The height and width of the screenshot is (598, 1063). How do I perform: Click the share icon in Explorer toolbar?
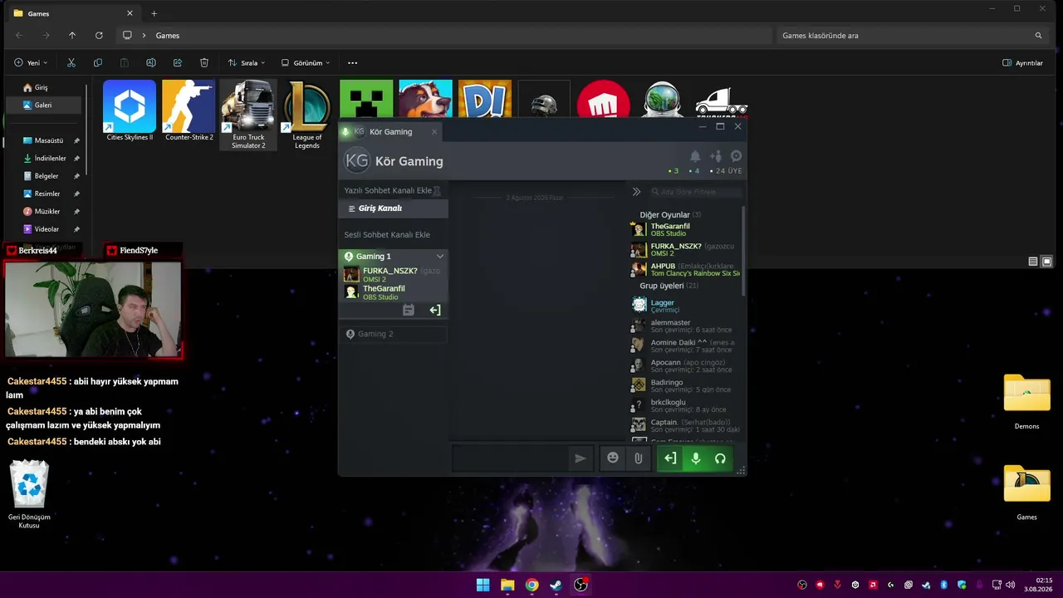pos(178,62)
